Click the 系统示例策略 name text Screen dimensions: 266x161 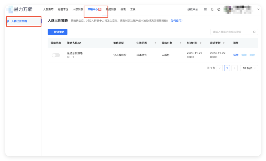75,53
